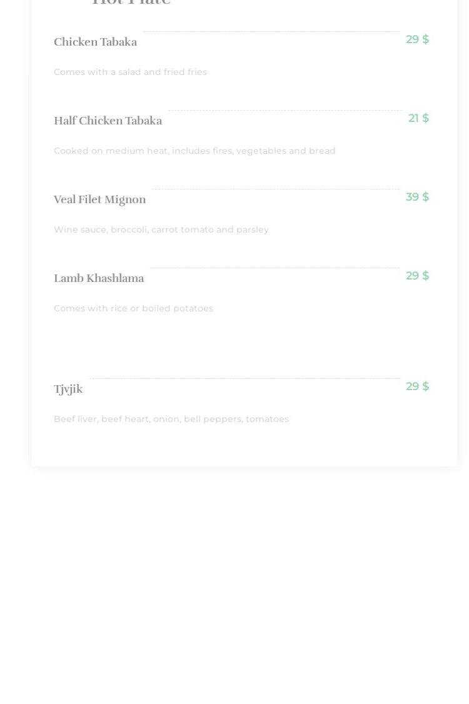Click the dotted line beside Tjvjik
Screen dimensions: 469x704
(245, 378)
